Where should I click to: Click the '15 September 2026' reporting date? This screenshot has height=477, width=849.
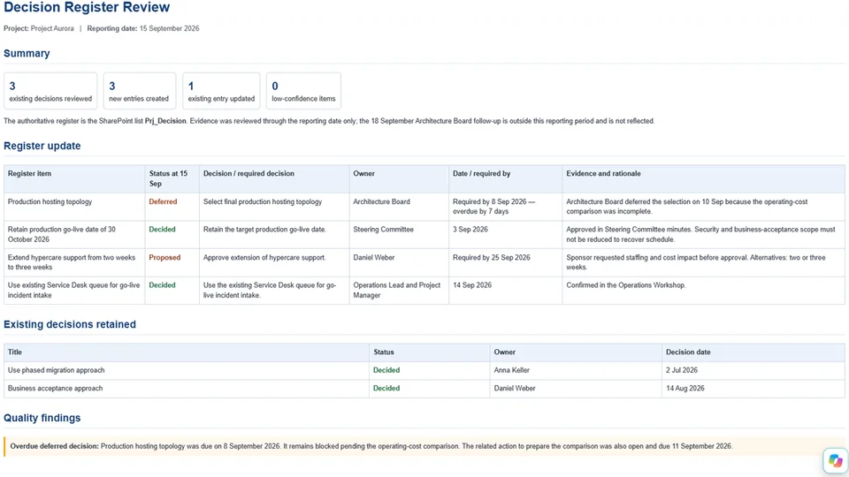point(169,28)
